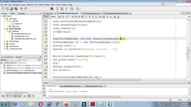
Task: Toggle Fully Qualified Names in Navigator
Action: [x=24, y=96]
